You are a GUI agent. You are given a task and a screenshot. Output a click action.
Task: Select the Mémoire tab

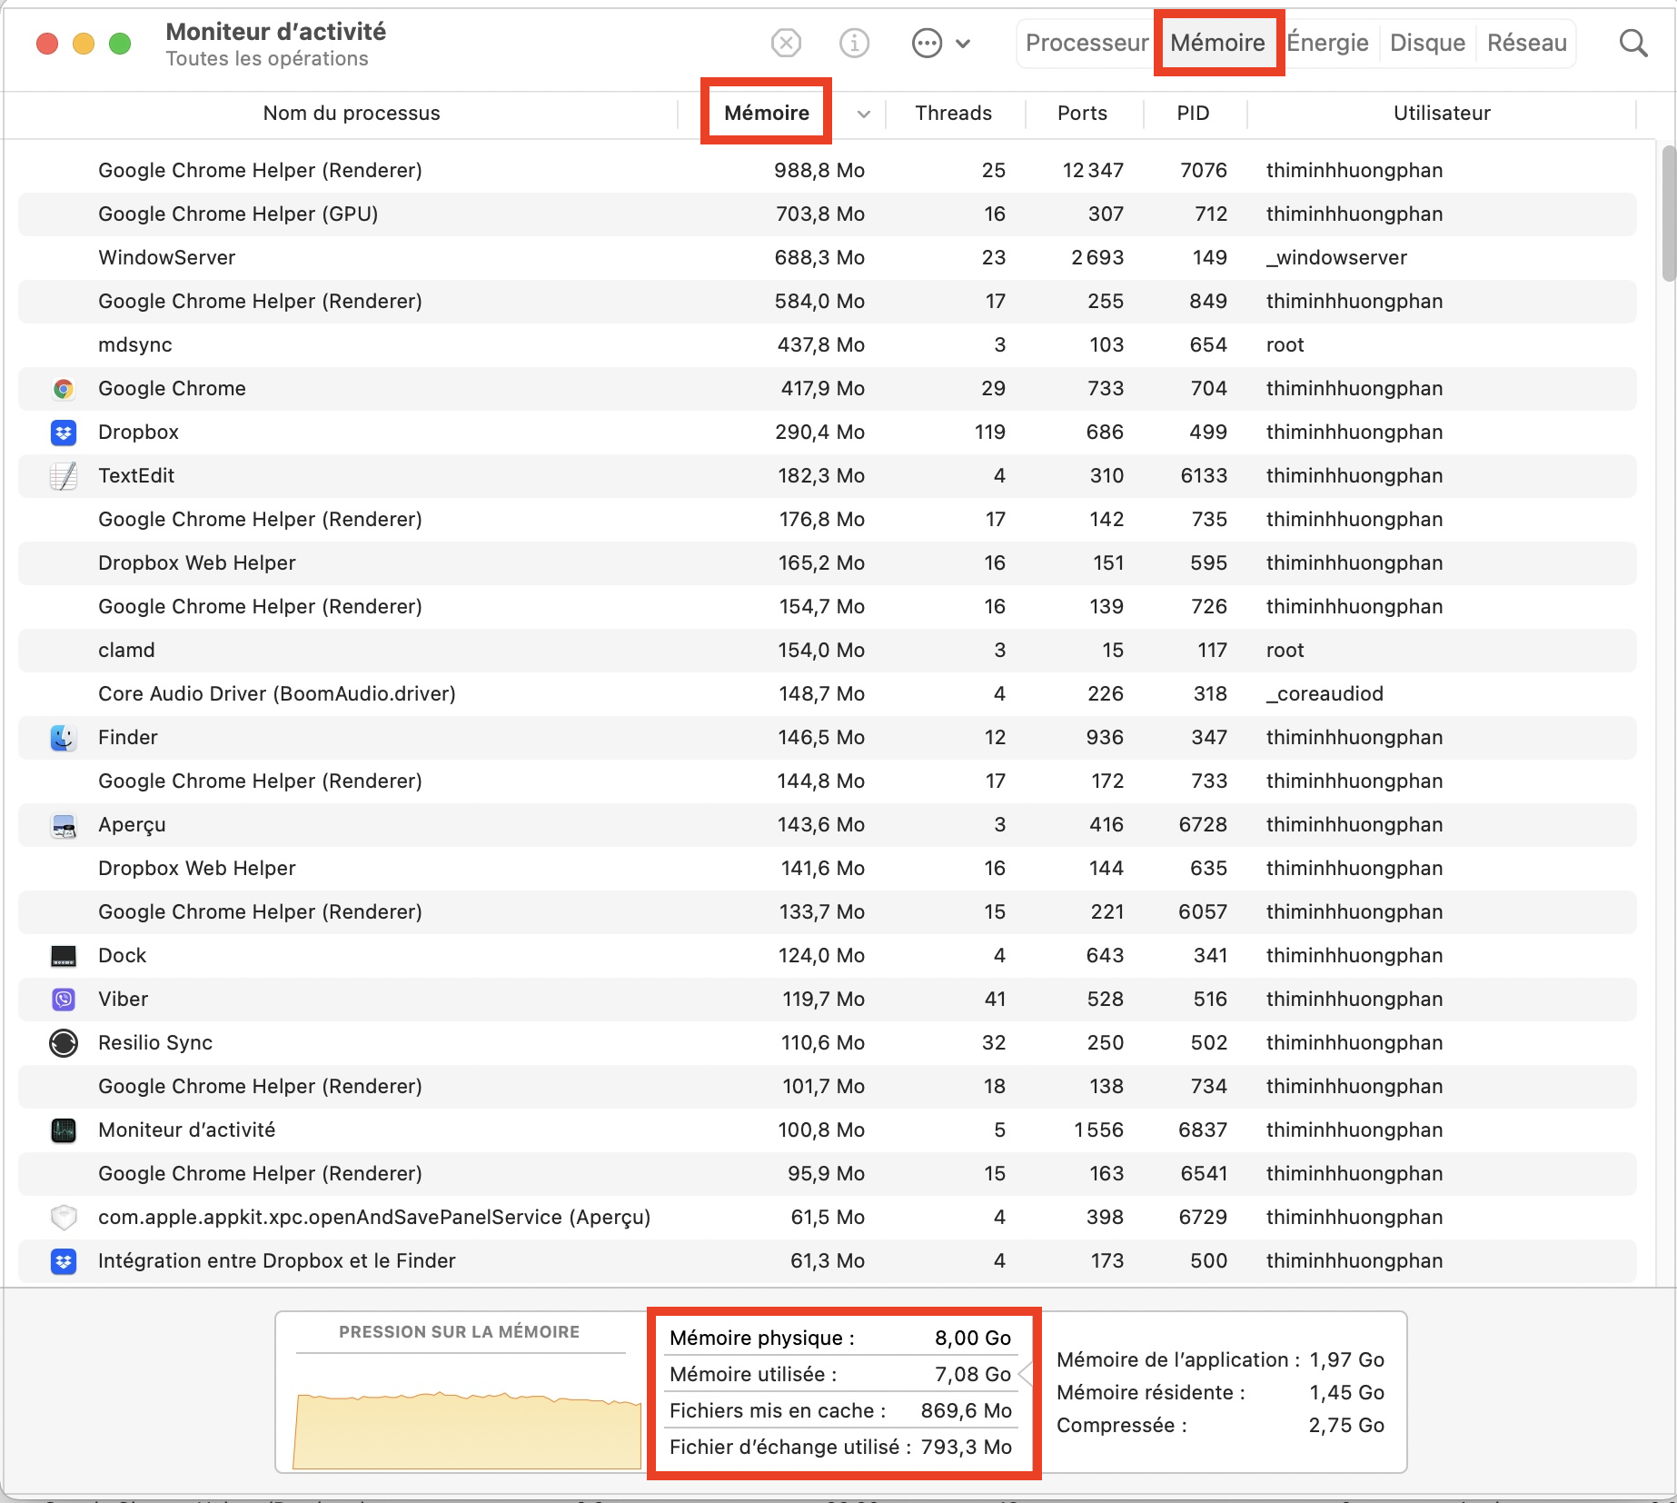point(1217,43)
